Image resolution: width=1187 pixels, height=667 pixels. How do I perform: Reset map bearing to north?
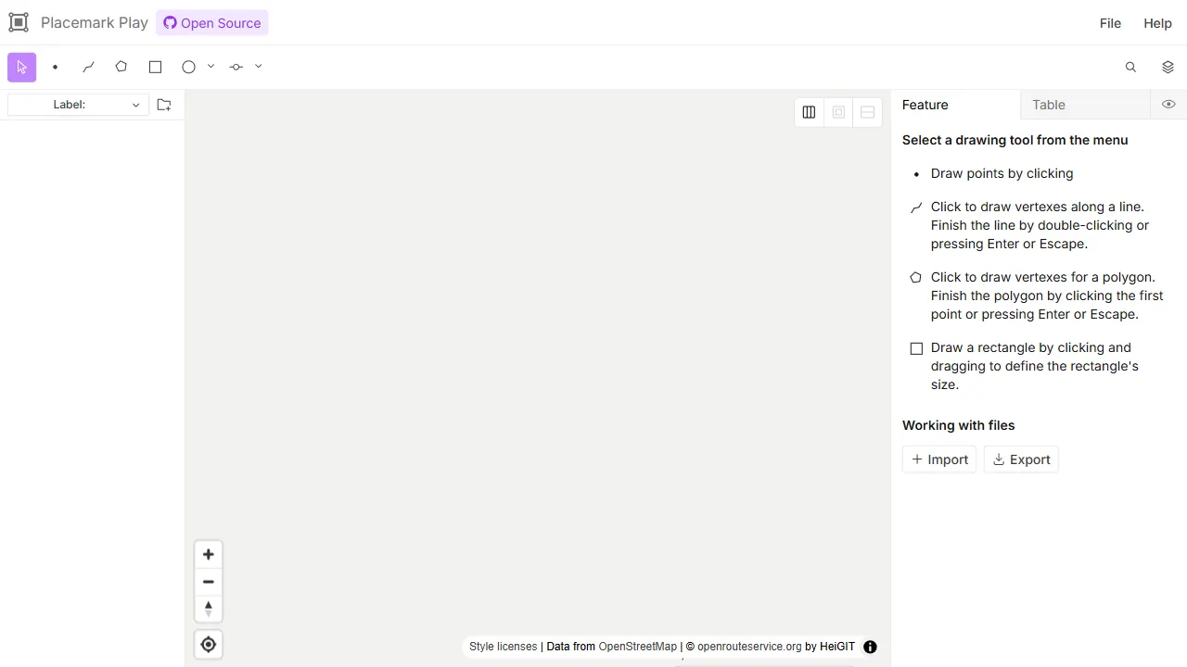[209, 609]
